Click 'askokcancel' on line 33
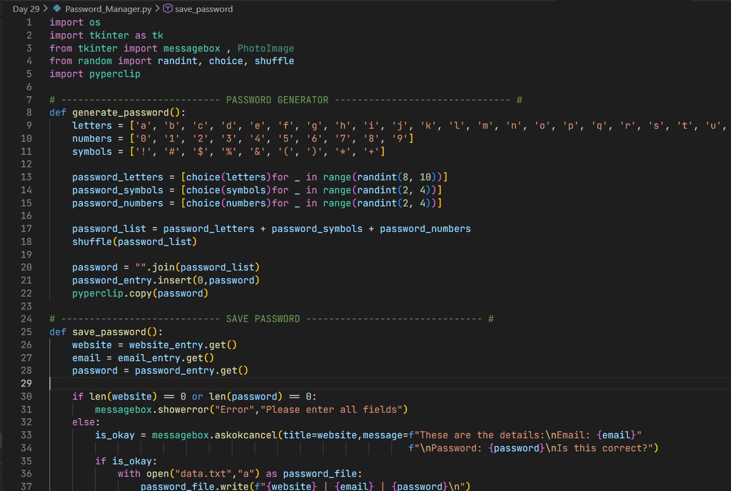Image resolution: width=731 pixels, height=491 pixels. (x=246, y=435)
